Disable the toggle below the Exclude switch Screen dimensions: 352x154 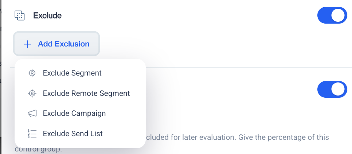click(332, 89)
